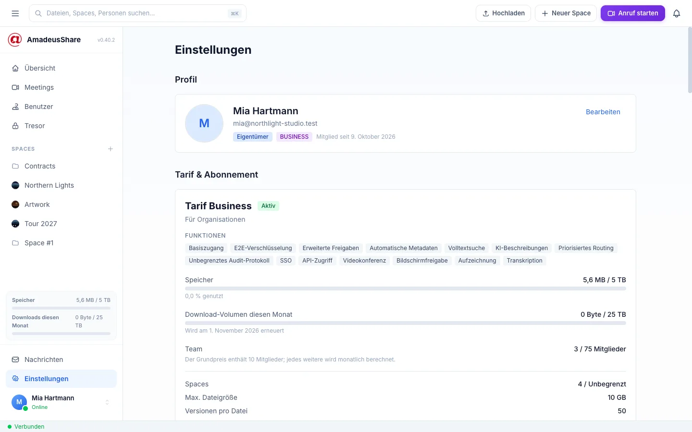Open the notifications bell
692x432 pixels.
[677, 13]
